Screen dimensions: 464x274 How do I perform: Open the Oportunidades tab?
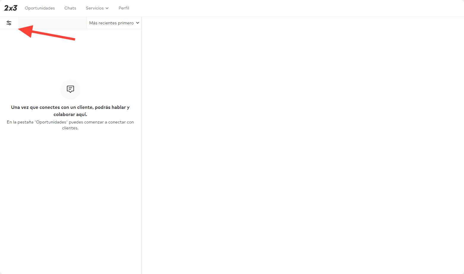[40, 8]
